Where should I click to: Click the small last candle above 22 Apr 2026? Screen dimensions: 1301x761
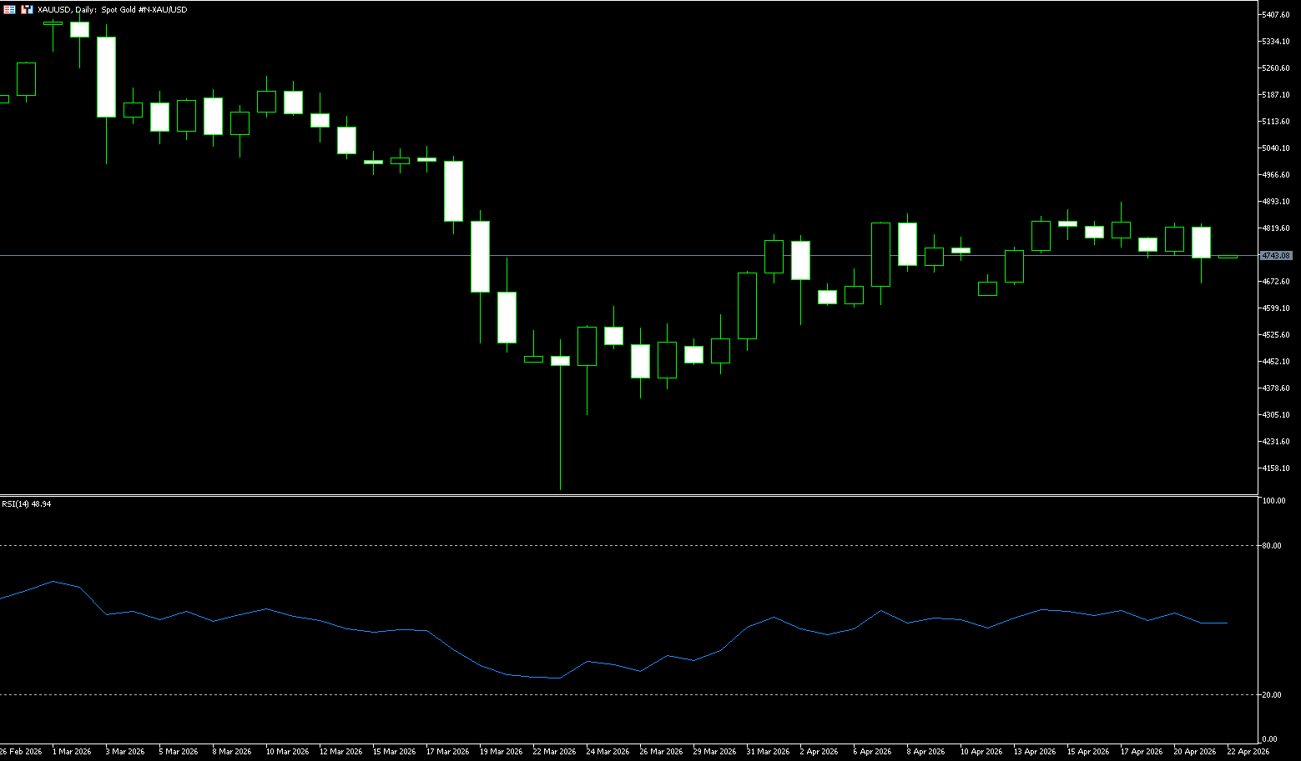coord(1228,257)
